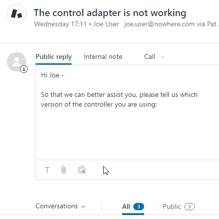Click the outlined 3 badge beside Public
The image size is (219, 219).
[189, 206]
